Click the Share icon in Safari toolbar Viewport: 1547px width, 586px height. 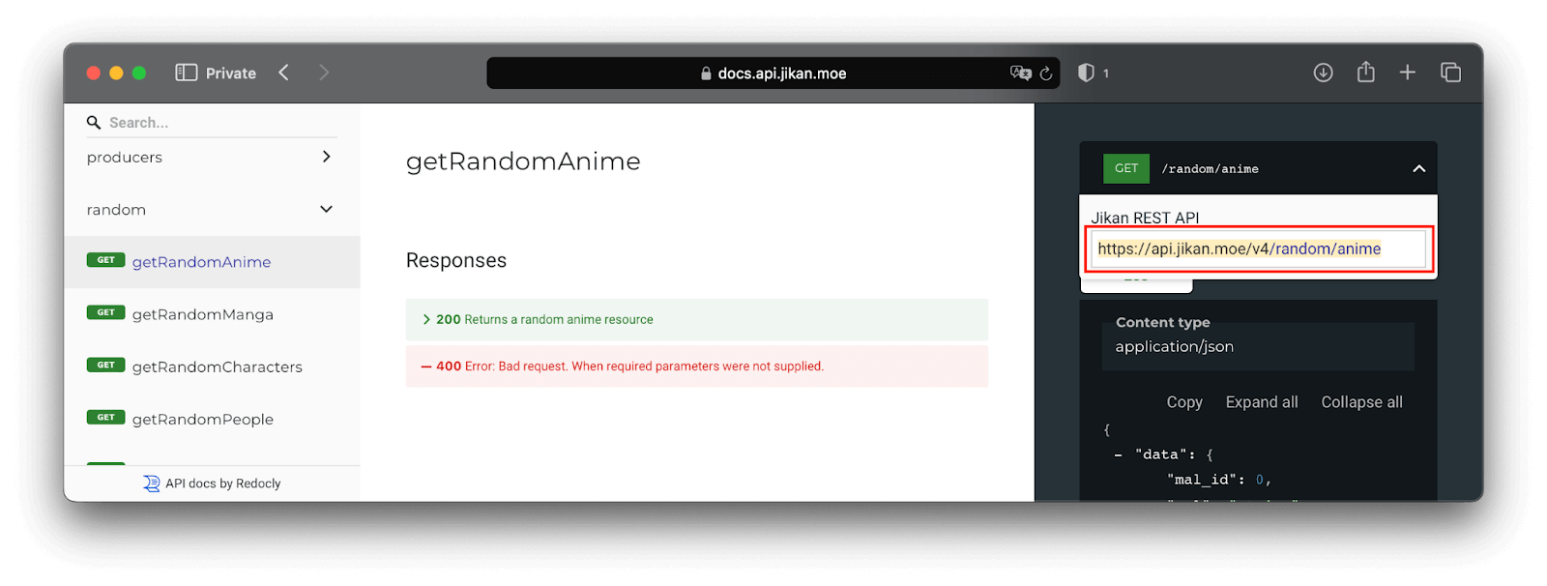pos(1365,72)
